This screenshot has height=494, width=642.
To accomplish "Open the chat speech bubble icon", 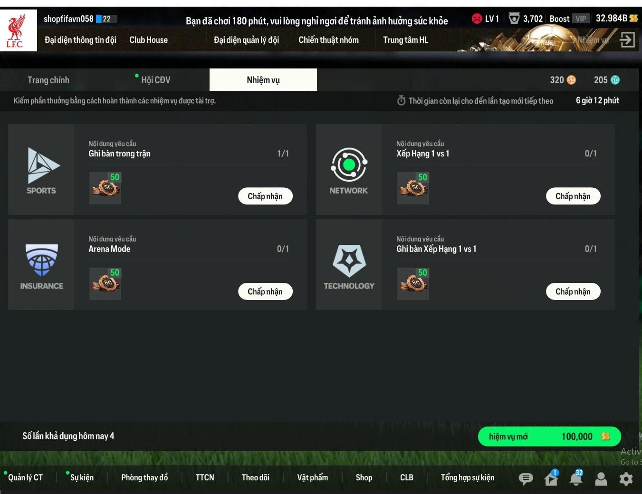I will point(525,479).
